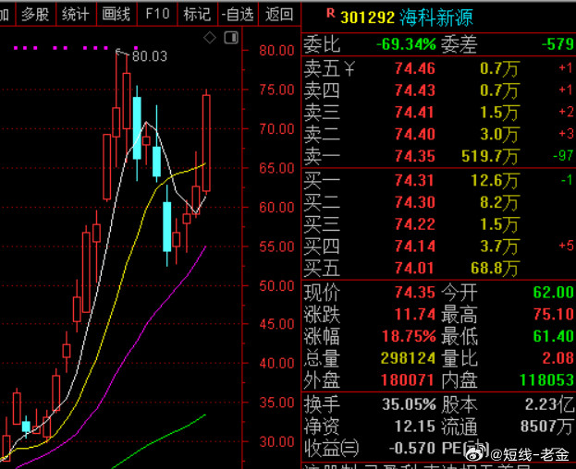Select 卖二 price 74.40

415,134
